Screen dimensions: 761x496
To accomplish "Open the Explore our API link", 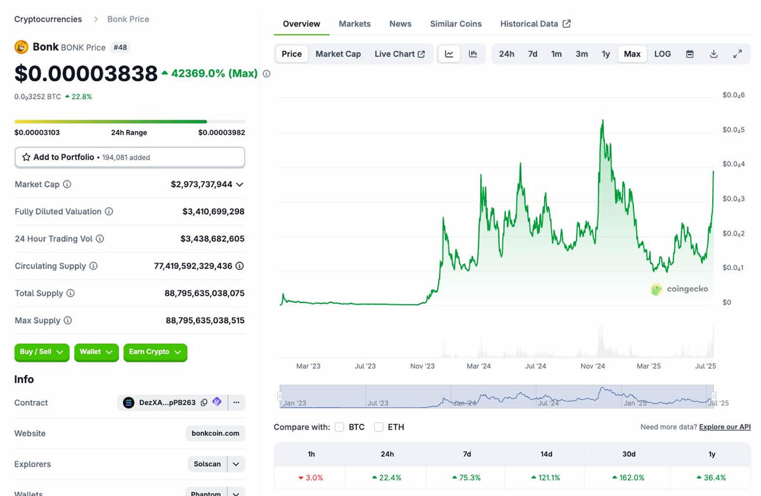I will point(724,427).
